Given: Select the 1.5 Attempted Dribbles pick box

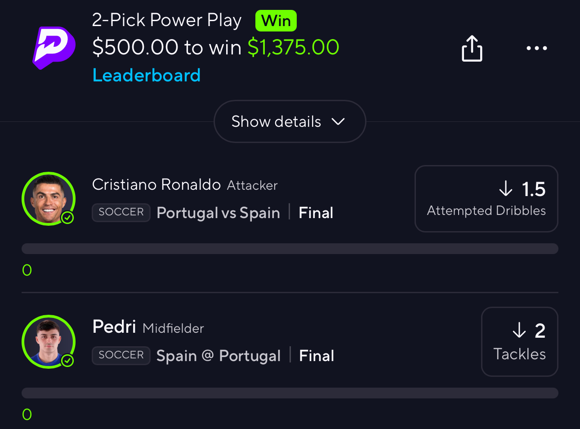Looking at the screenshot, I should pos(486,199).
